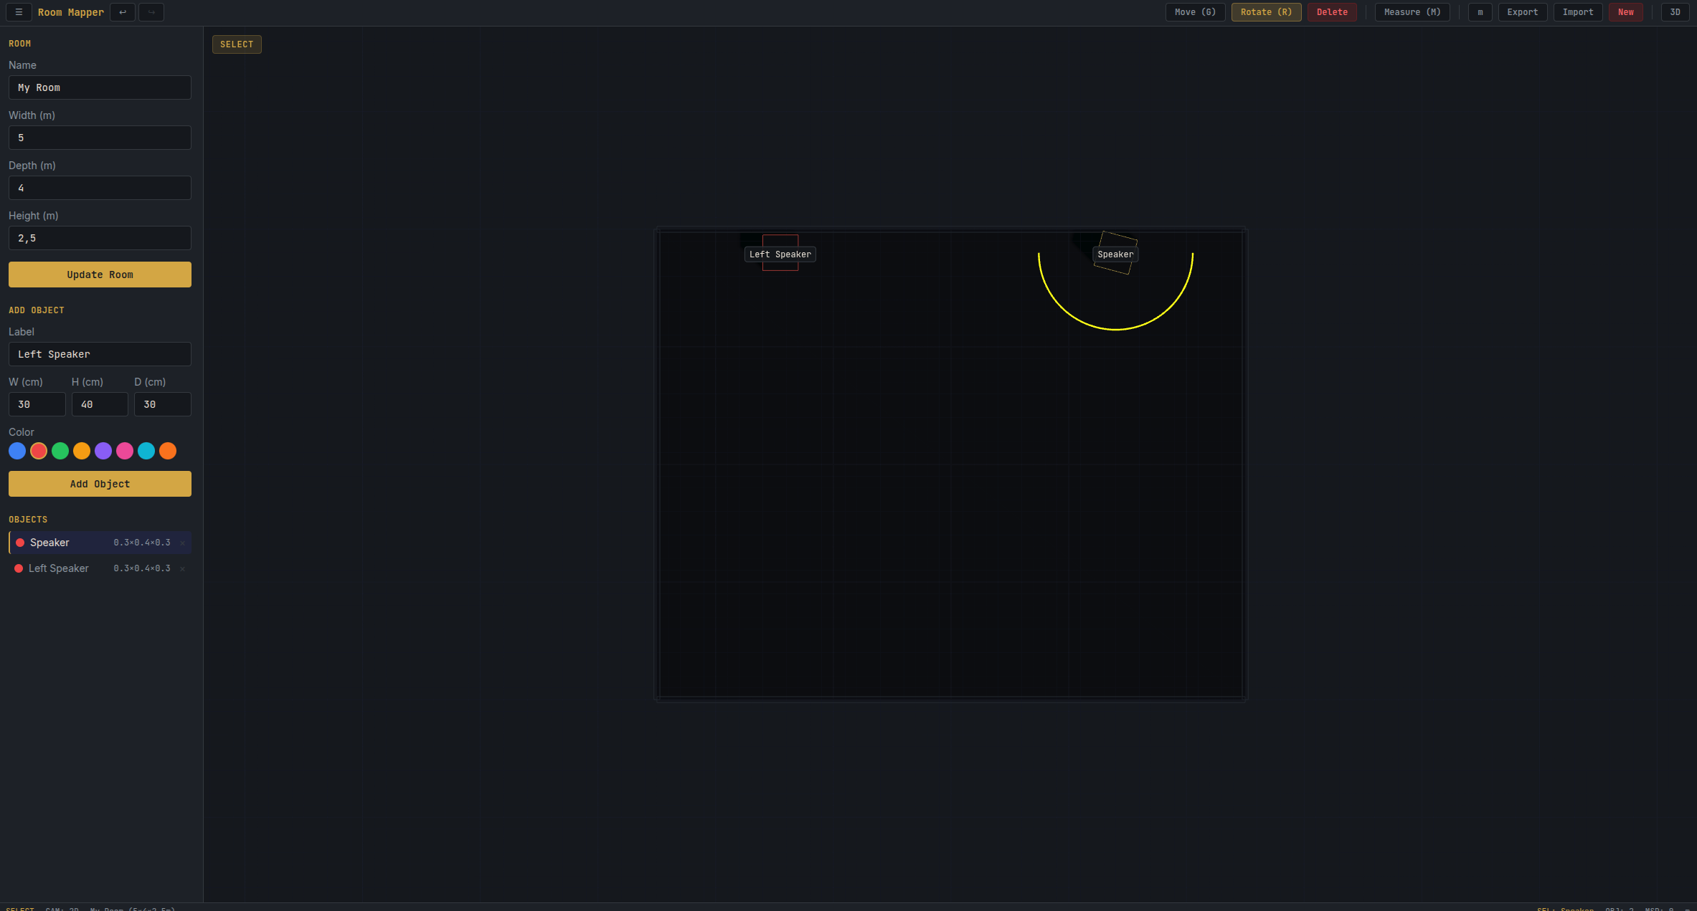Screen dimensions: 1697x911
Task: Open the hamburger menu
Action: tap(18, 12)
